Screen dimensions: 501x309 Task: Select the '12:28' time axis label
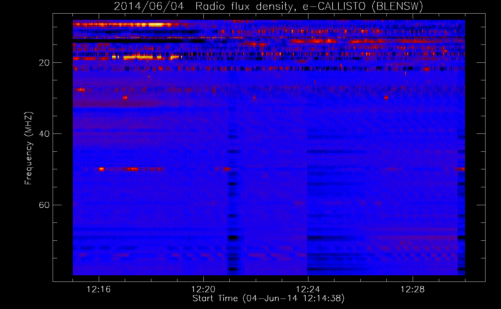click(413, 290)
